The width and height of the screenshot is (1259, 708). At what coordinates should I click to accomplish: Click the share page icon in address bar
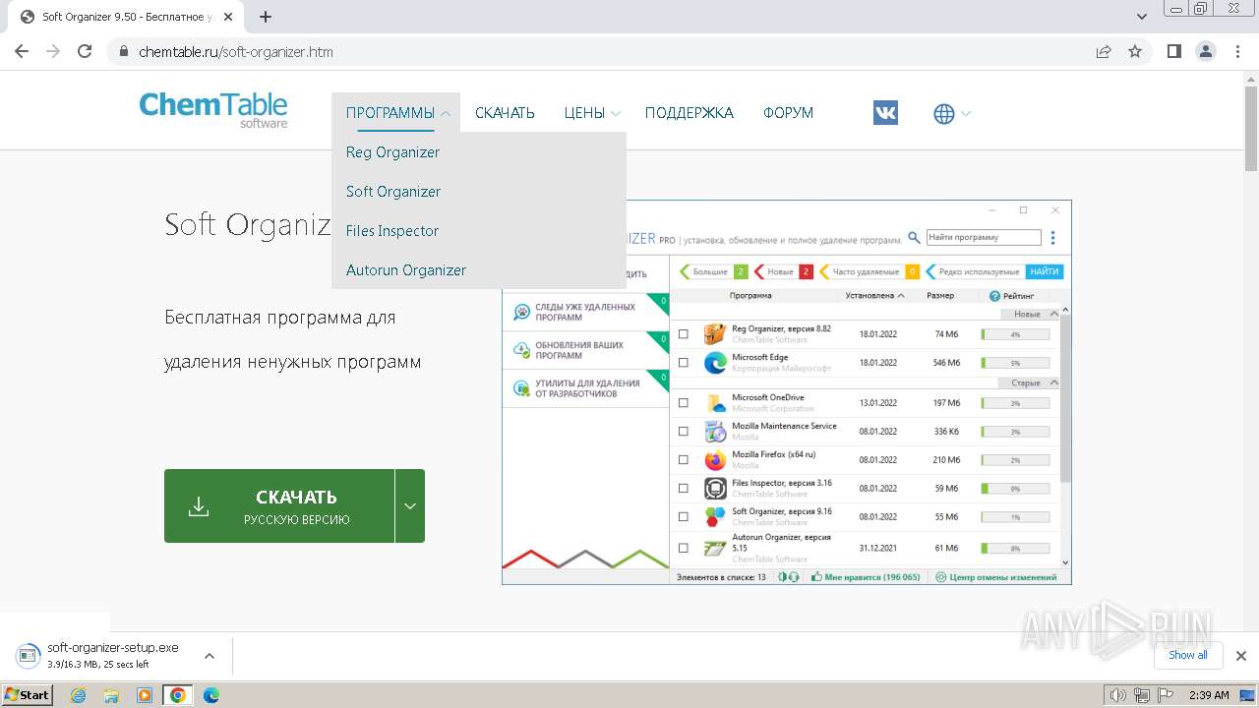pyautogui.click(x=1104, y=51)
